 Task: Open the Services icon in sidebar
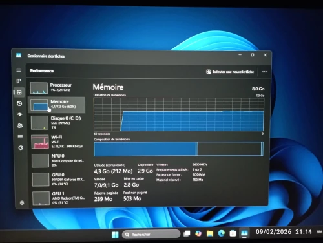click(21, 148)
